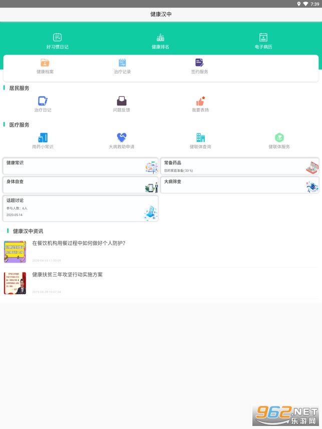Open the 身体自查 card
The width and height of the screenshot is (322, 429).
pos(80,185)
